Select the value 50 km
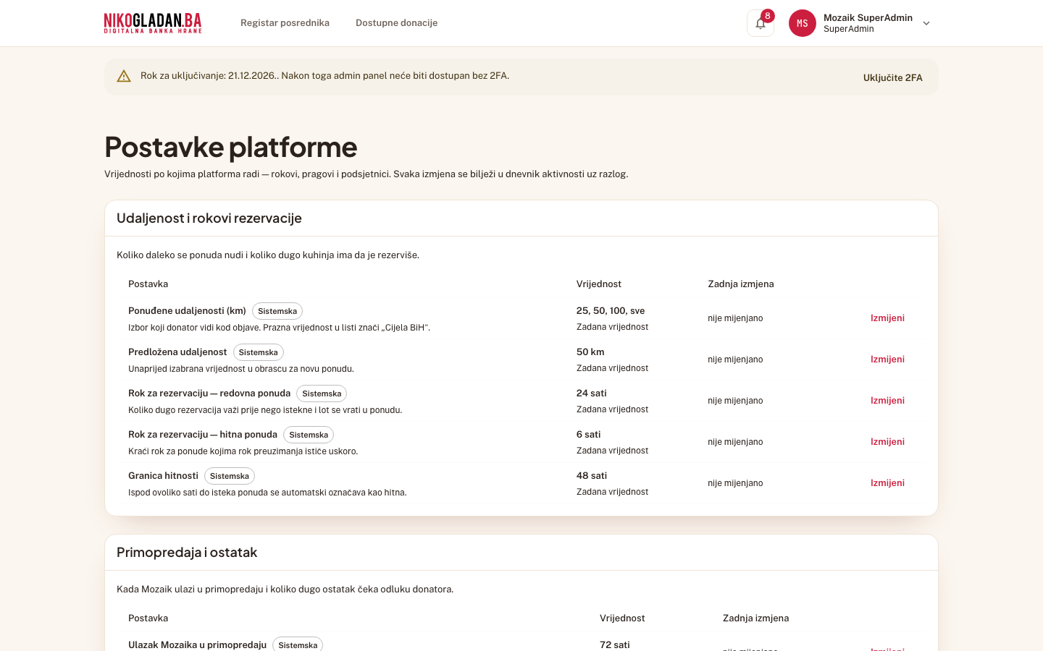Image resolution: width=1043 pixels, height=651 pixels. pos(590,352)
